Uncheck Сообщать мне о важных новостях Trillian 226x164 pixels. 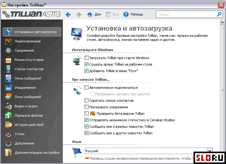(x=86, y=126)
